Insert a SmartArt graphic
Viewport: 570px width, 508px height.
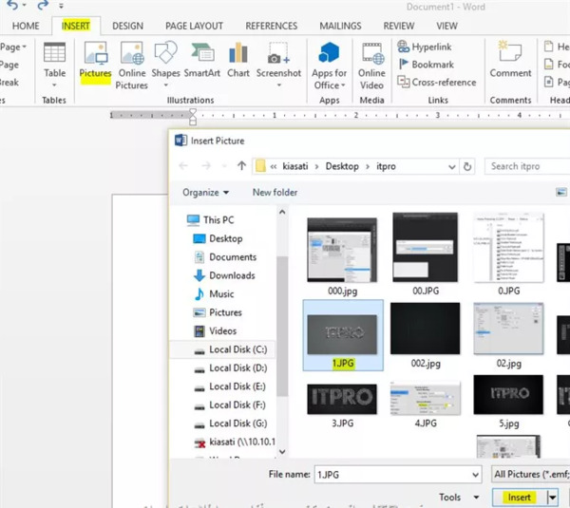tap(202, 60)
